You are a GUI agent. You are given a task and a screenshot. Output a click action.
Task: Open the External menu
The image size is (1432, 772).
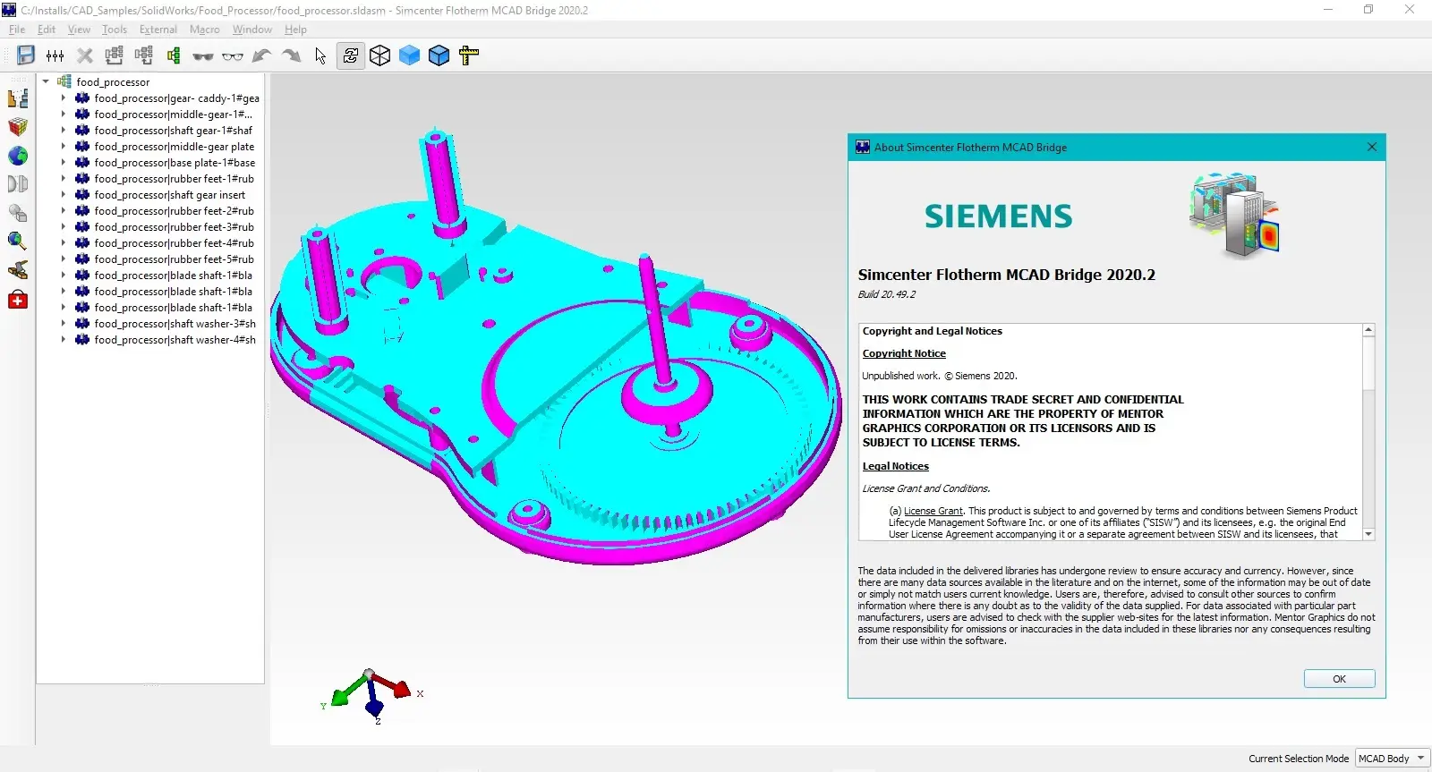click(x=158, y=30)
